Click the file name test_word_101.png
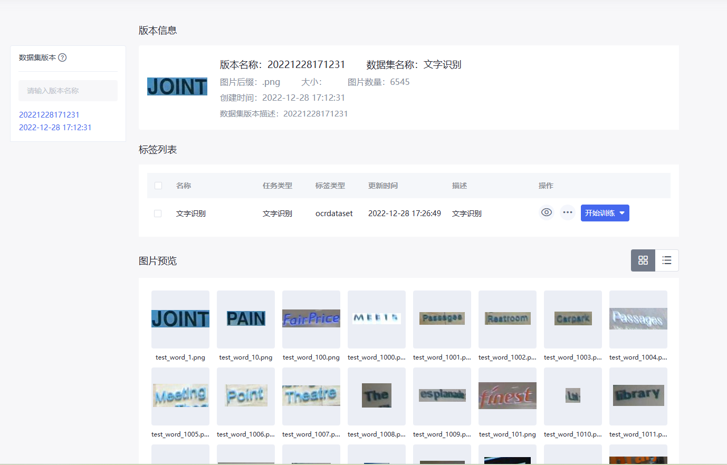The height and width of the screenshot is (465, 727). coord(508,434)
